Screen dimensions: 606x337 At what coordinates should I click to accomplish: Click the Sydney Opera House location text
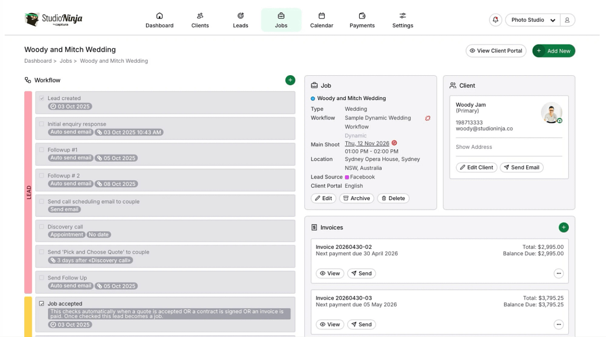pyautogui.click(x=382, y=163)
